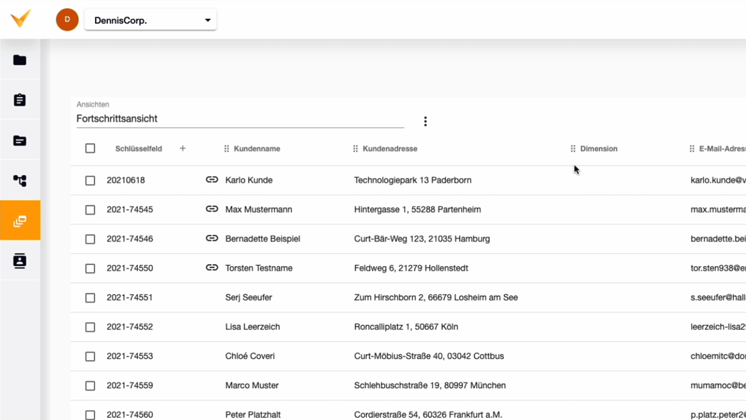Click the link icon beside Max Mustermann
The width and height of the screenshot is (746, 420).
(x=212, y=209)
